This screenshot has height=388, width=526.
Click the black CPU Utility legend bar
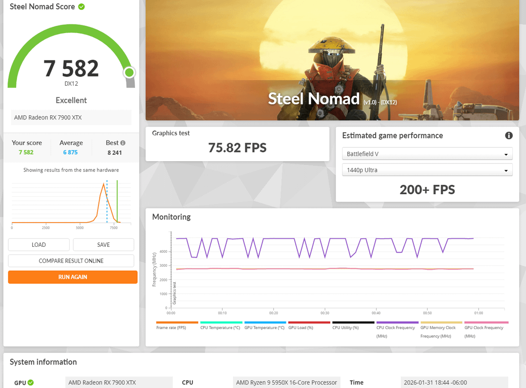coord(353,322)
